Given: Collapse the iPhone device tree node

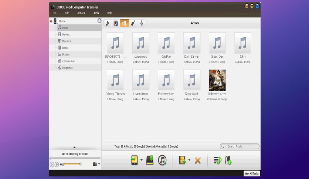Looking at the screenshot, I should [x=51, y=21].
